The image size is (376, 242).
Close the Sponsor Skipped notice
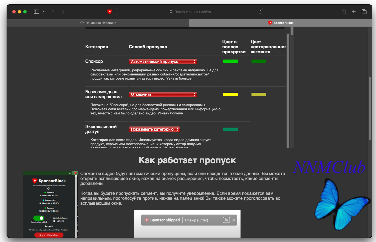tap(234, 220)
